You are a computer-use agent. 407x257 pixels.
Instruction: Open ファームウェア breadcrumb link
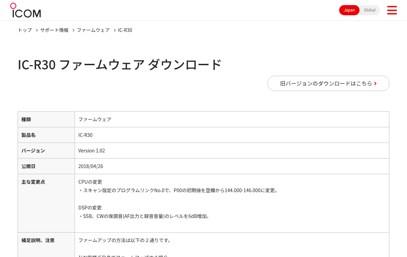93,30
